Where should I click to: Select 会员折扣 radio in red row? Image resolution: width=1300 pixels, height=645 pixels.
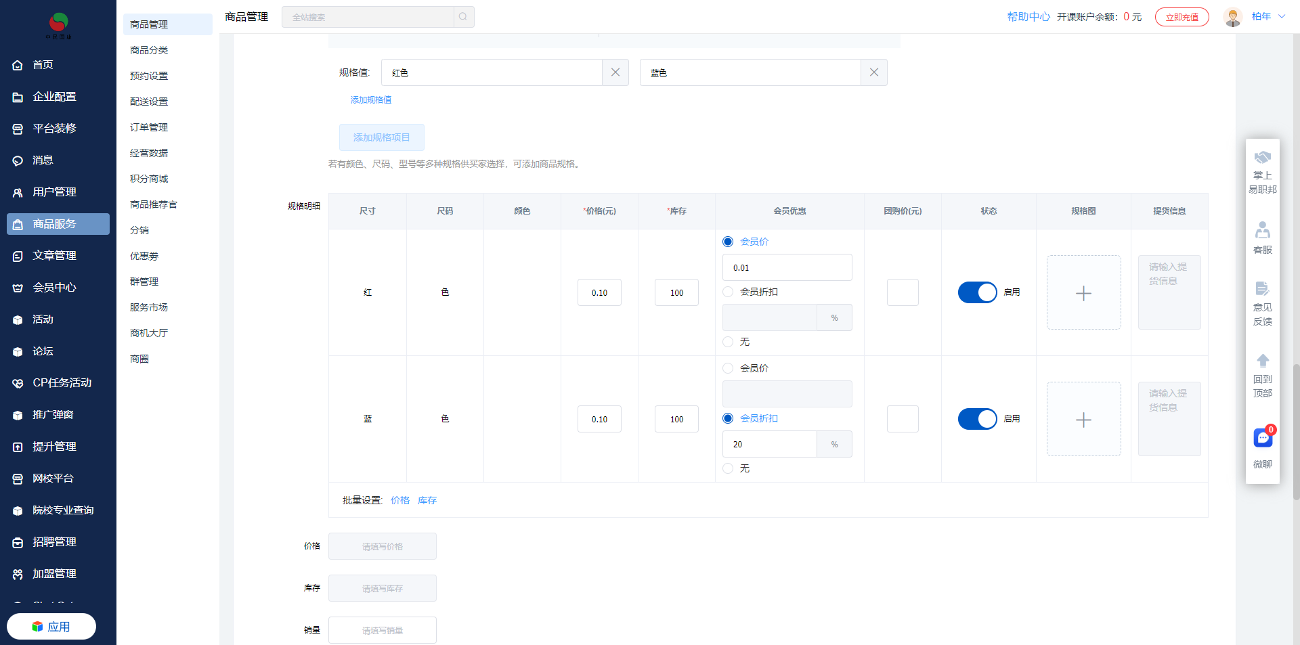click(728, 292)
